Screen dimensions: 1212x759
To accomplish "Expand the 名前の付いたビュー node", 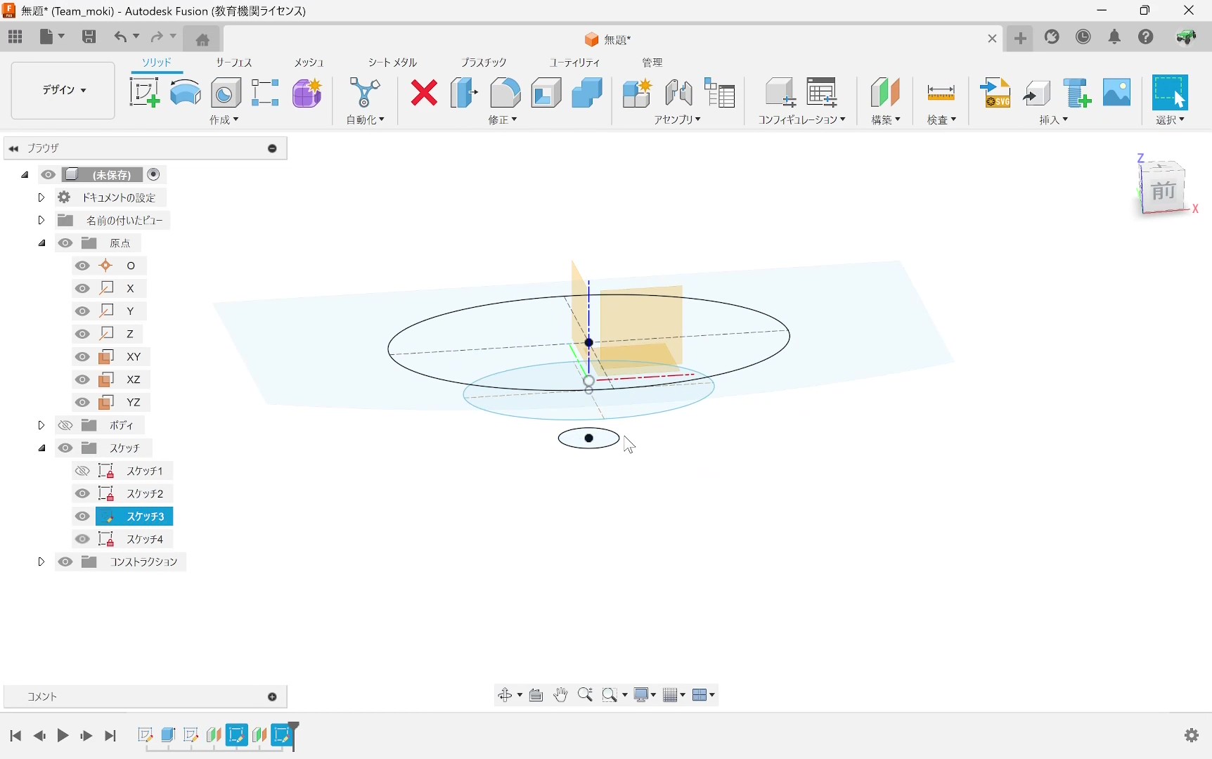I will coord(41,220).
